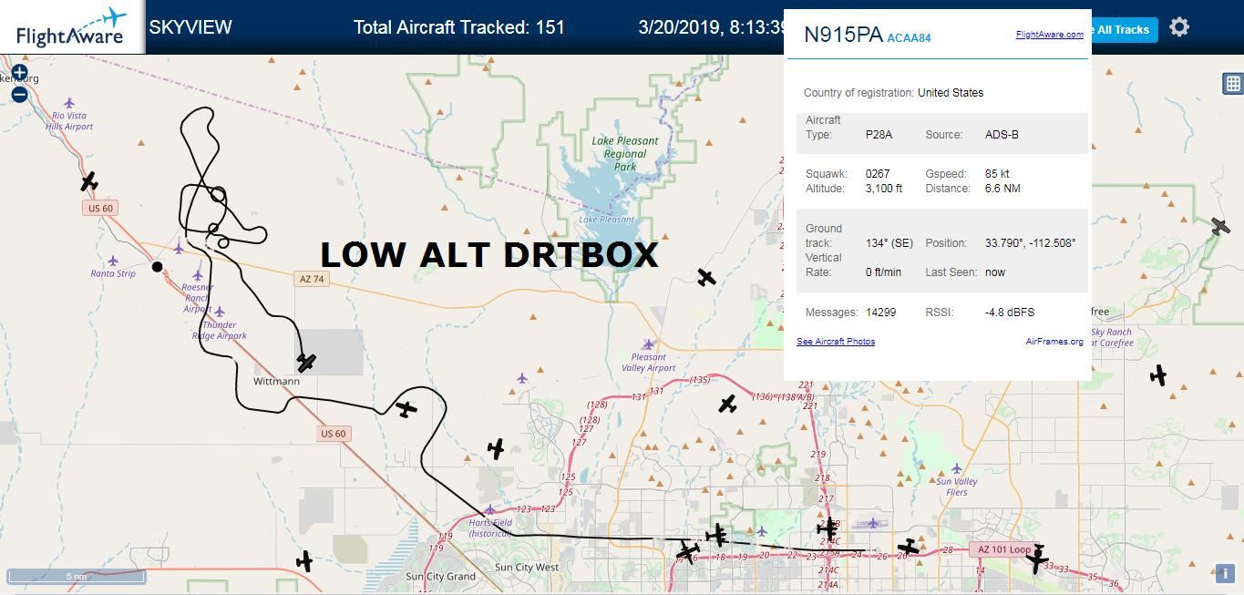Select the aircraft right of the AZ 101 Loop shield
The image size is (1244, 595).
click(x=1037, y=559)
